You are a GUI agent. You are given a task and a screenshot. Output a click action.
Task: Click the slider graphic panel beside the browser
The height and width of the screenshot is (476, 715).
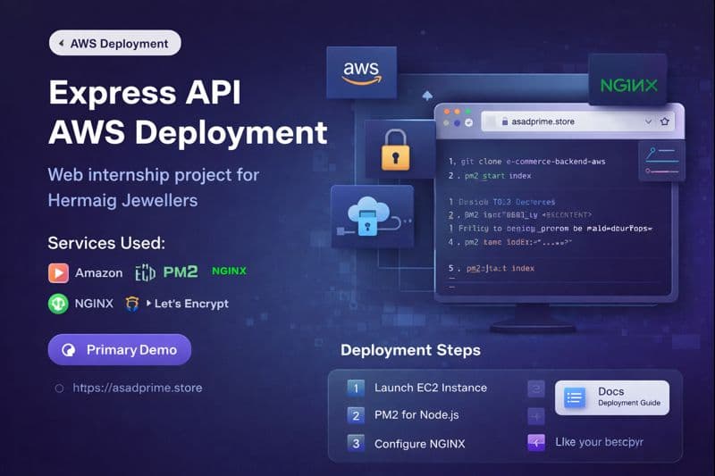click(661, 161)
